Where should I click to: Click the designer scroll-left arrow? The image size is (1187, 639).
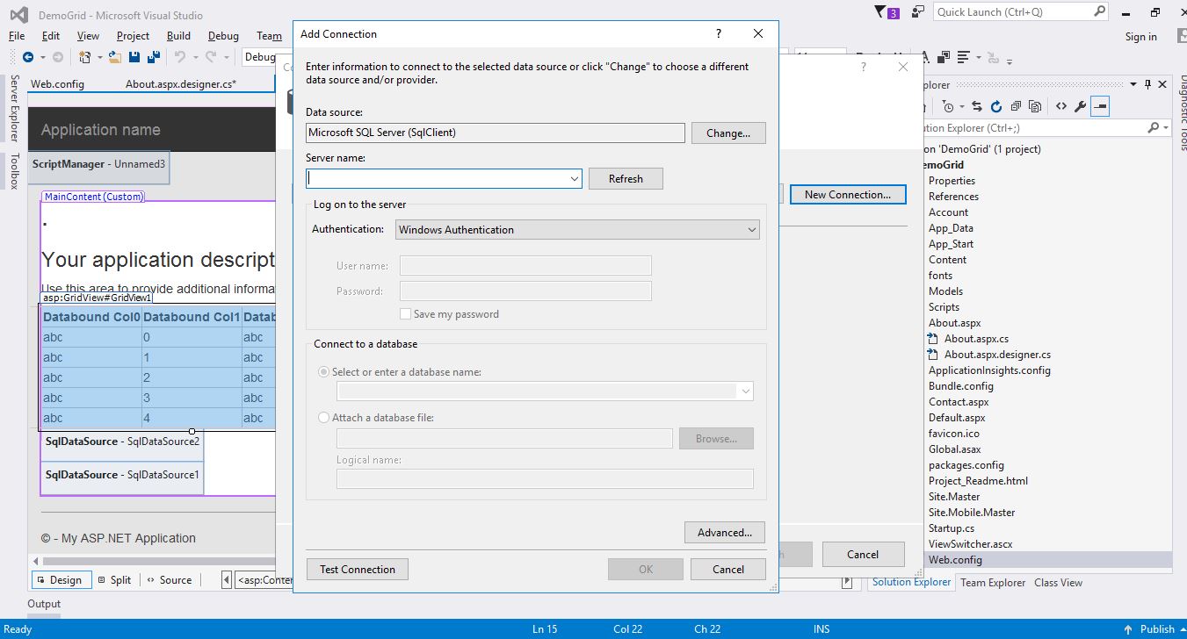pos(36,561)
